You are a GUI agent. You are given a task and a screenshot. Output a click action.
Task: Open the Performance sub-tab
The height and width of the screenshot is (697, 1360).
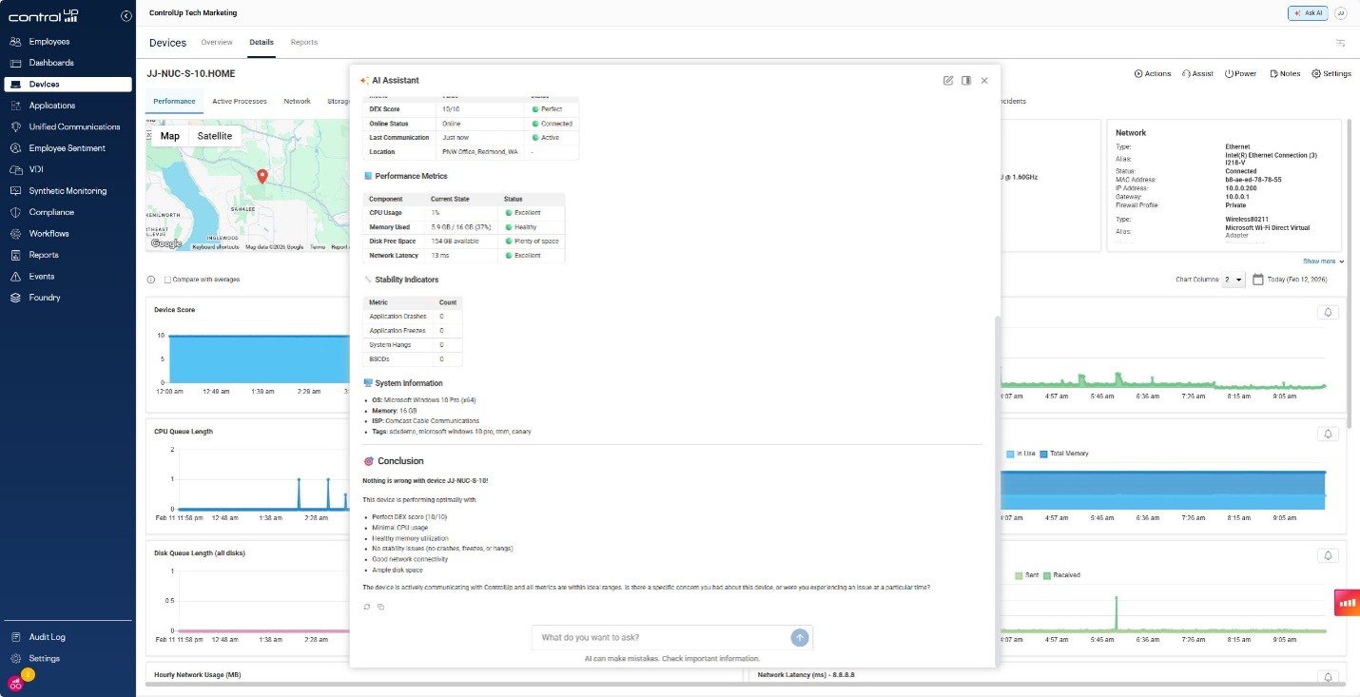point(174,101)
